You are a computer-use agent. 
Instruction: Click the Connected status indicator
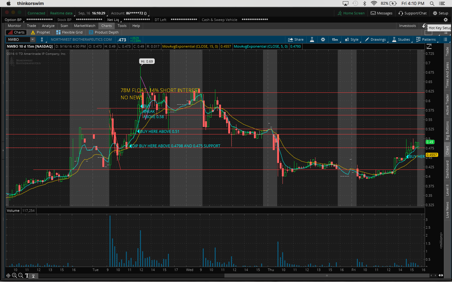point(36,13)
